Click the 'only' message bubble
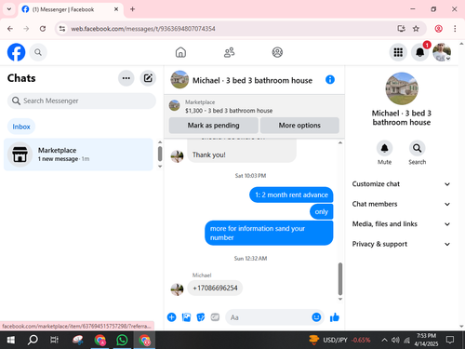 (322, 211)
